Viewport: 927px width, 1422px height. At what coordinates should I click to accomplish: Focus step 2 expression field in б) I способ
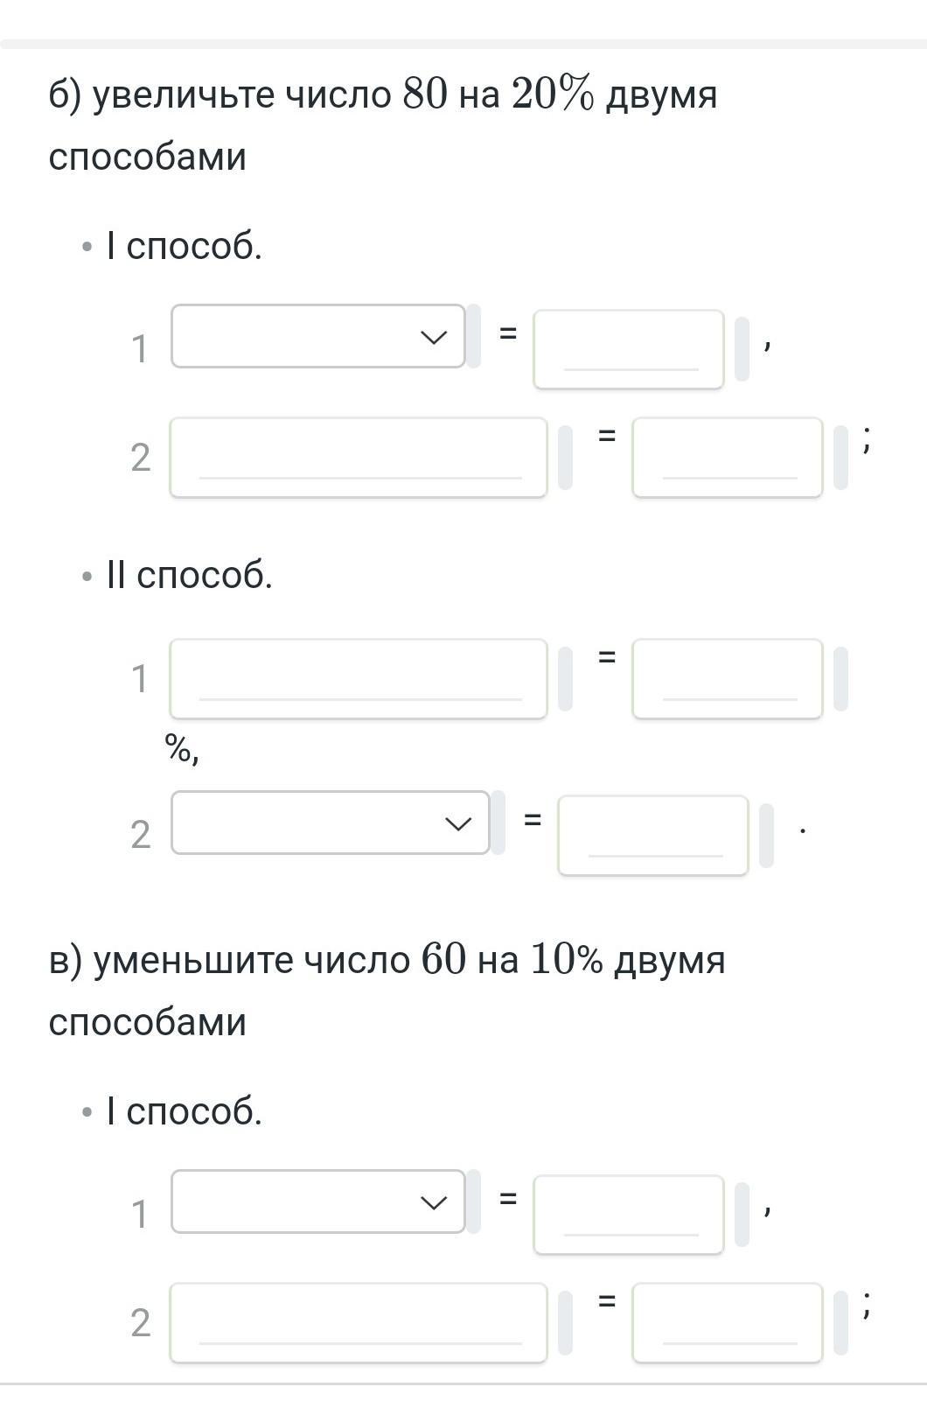point(359,458)
